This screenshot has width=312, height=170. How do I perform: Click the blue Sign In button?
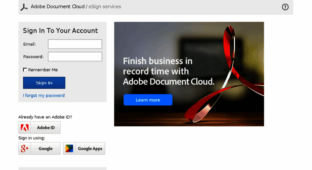tap(44, 83)
